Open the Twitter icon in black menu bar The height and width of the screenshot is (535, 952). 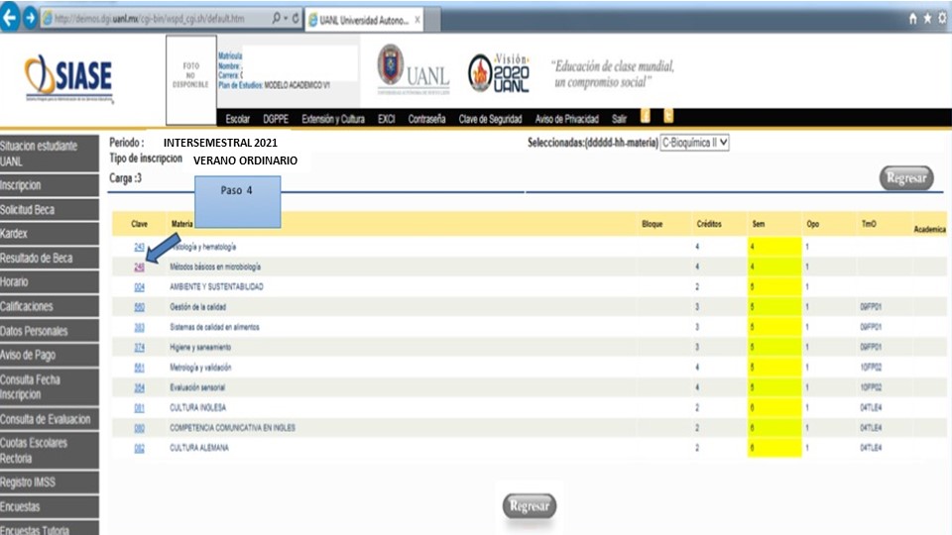pyautogui.click(x=667, y=117)
